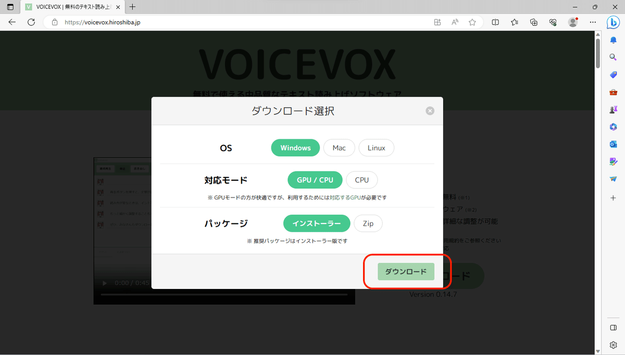Open the Collections icon
Screen dimensions: 625x355
[534, 22]
